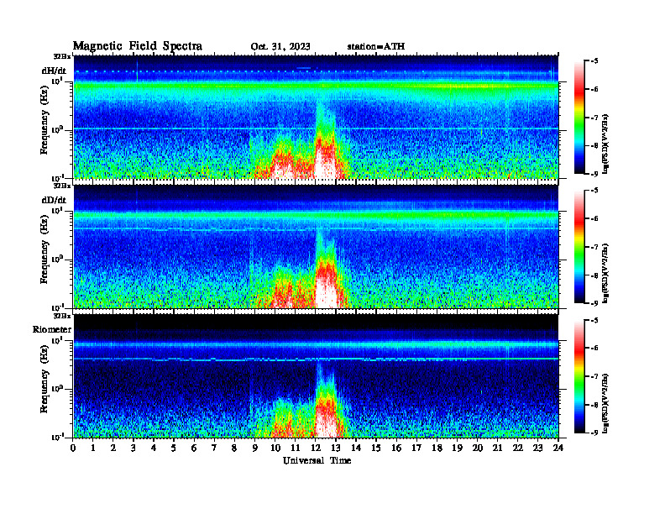Click the PSD units label beside the Riometer colorbar
Screen dimensions: 665x514
tap(605, 403)
